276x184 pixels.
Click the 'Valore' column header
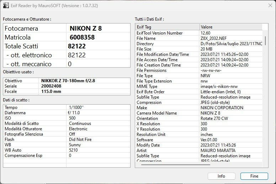coord(231,27)
